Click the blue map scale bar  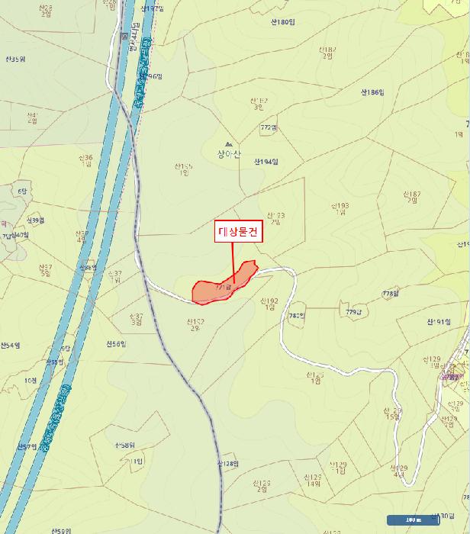[x=413, y=520]
